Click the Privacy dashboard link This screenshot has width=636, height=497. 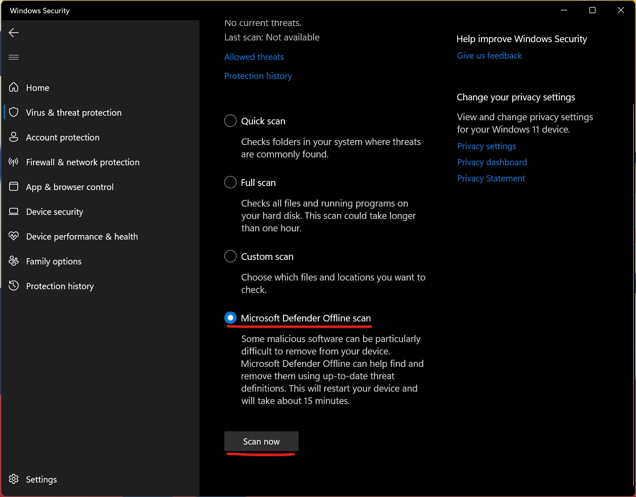492,162
